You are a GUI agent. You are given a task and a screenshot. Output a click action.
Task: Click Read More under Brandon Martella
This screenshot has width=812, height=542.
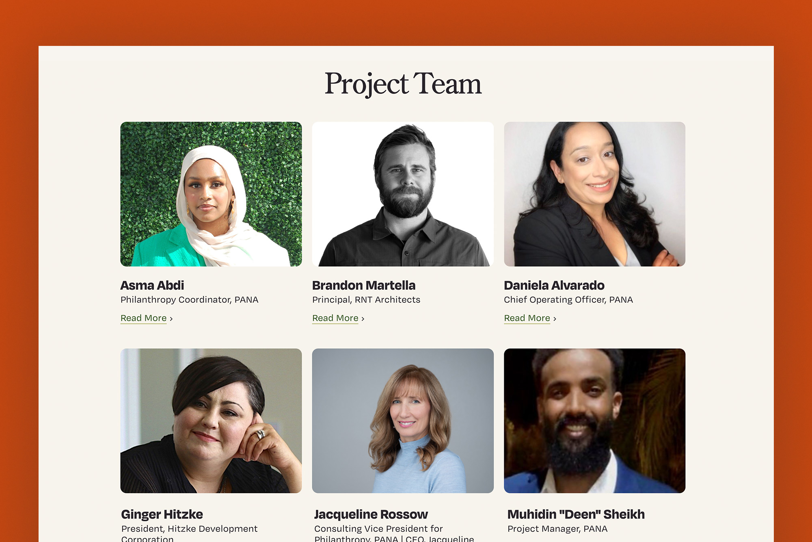[335, 318]
